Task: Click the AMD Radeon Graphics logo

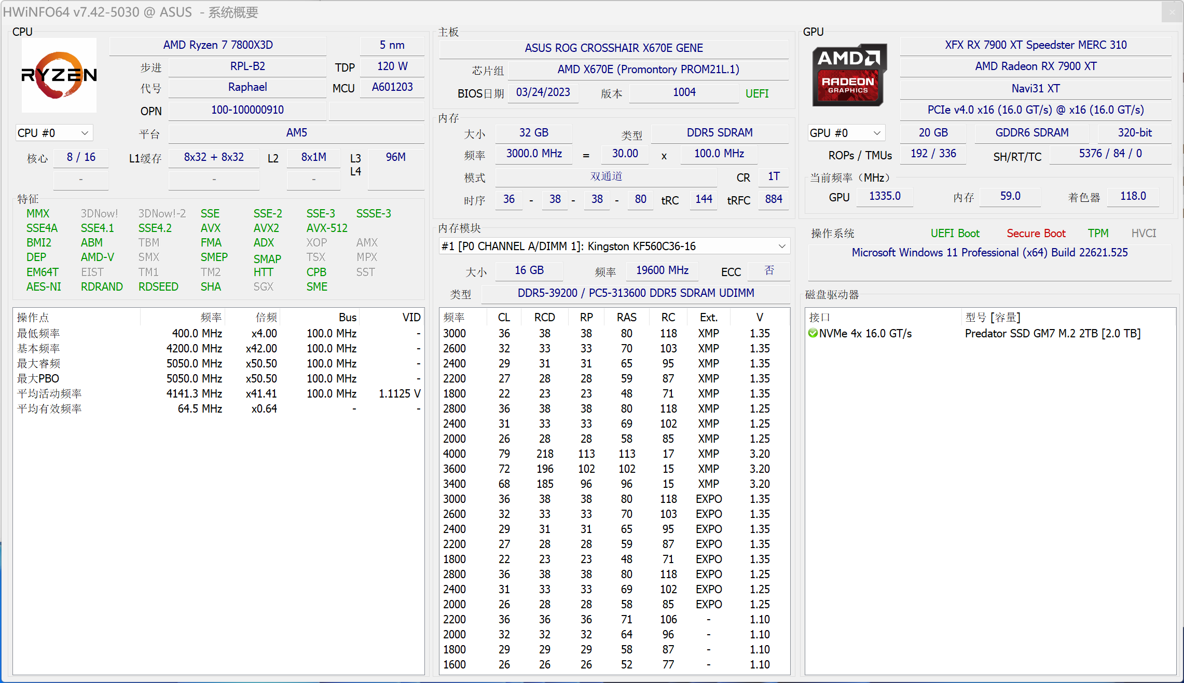Action: click(x=849, y=75)
